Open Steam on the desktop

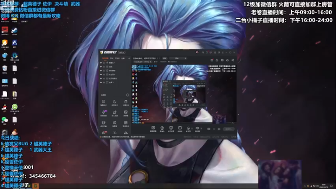point(15,31)
